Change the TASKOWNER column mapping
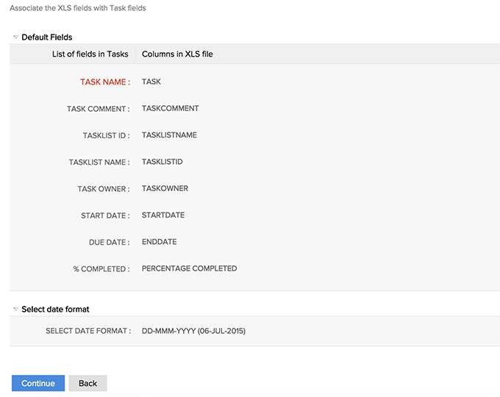The height and width of the screenshot is (397, 500). pyautogui.click(x=165, y=188)
